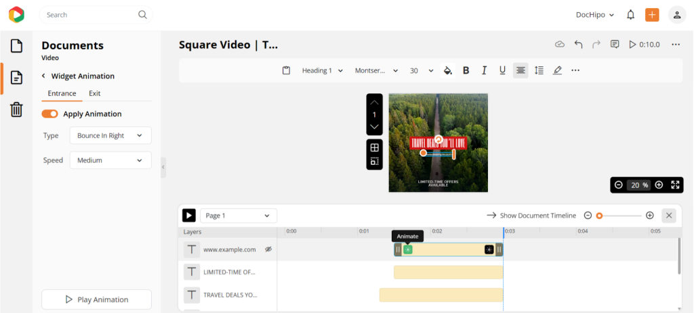Toggle bold formatting
Screen dimensions: 694x313
pyautogui.click(x=466, y=70)
